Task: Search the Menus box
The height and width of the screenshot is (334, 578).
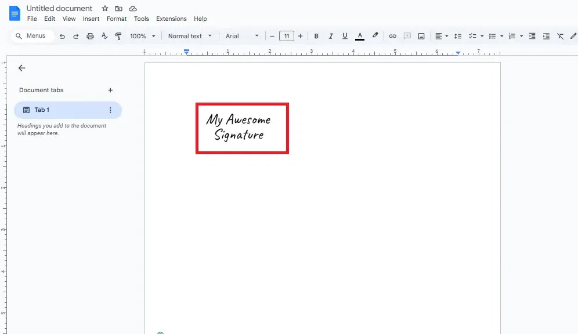Action: [x=33, y=36]
